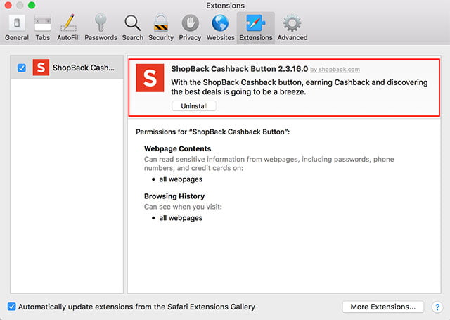Open the Security padlock pane
Screen dimensions: 450x320
[x=161, y=27]
